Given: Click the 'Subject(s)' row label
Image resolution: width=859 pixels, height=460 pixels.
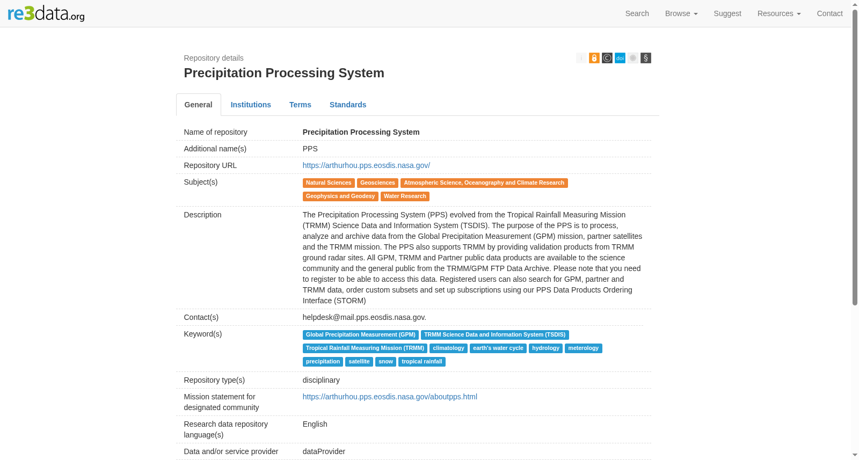Looking at the screenshot, I should (x=201, y=182).
